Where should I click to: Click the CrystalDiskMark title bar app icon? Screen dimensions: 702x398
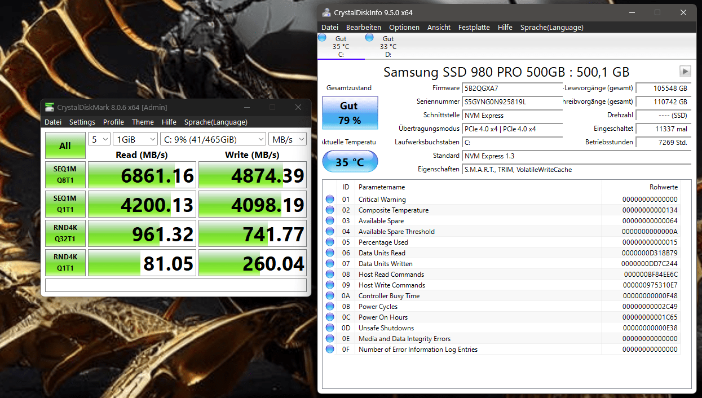pos(50,107)
